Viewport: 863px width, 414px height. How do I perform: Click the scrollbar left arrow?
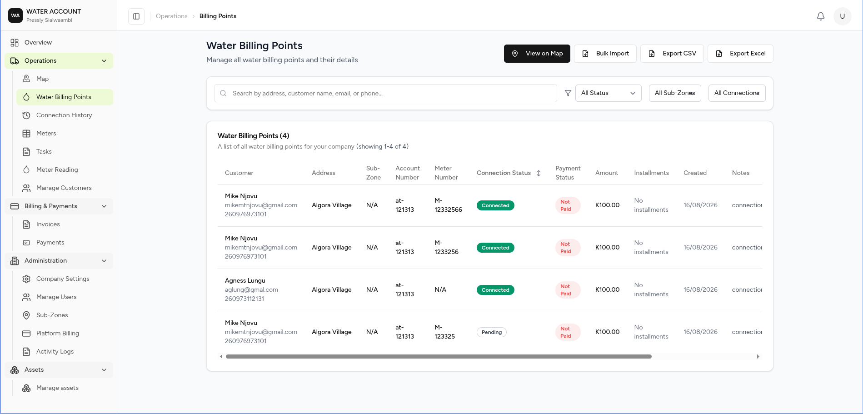click(x=221, y=357)
